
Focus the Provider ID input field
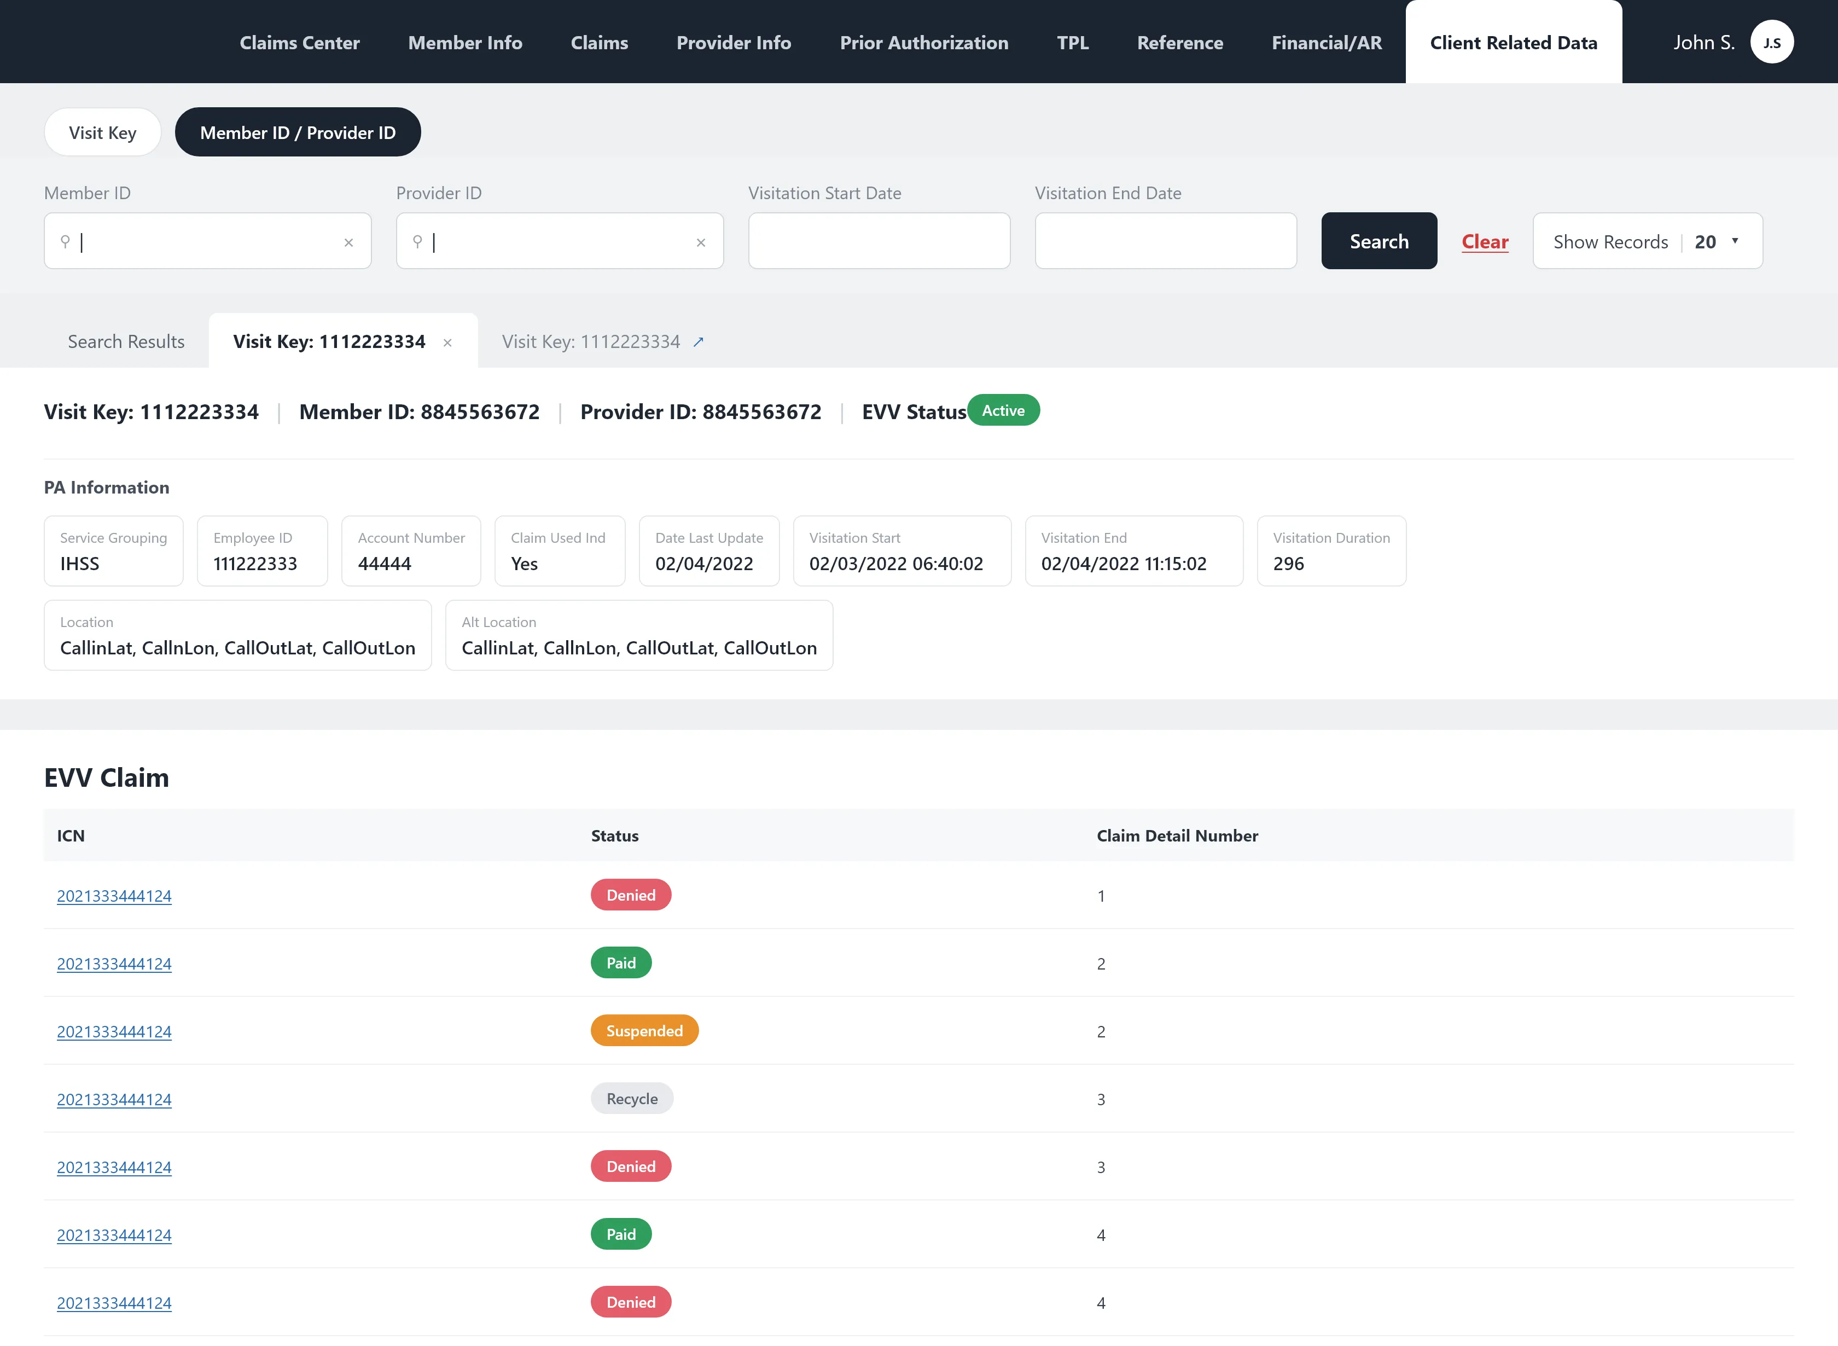coord(560,241)
